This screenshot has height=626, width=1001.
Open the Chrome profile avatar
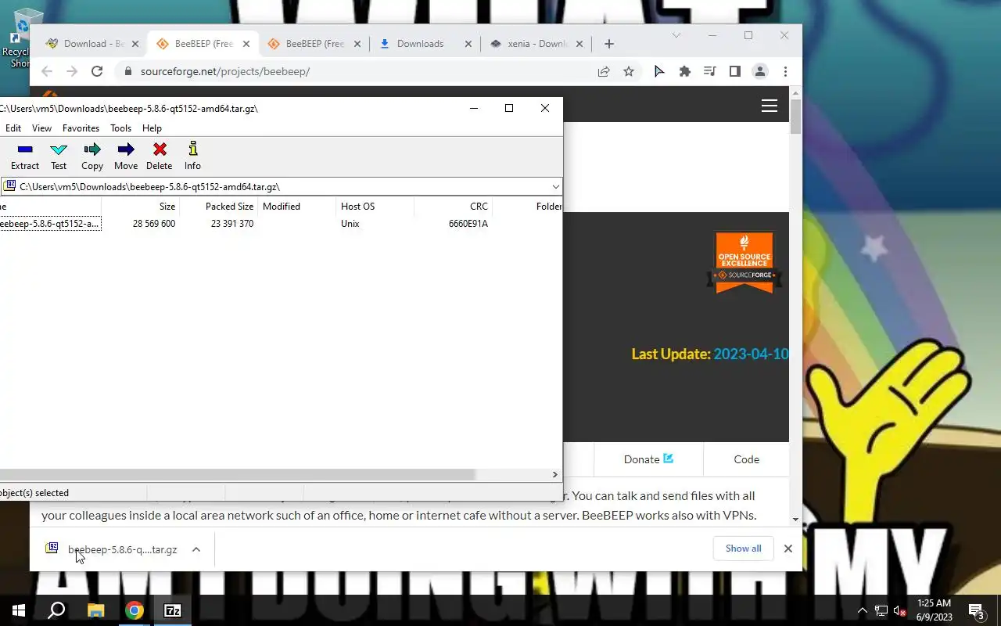point(760,71)
